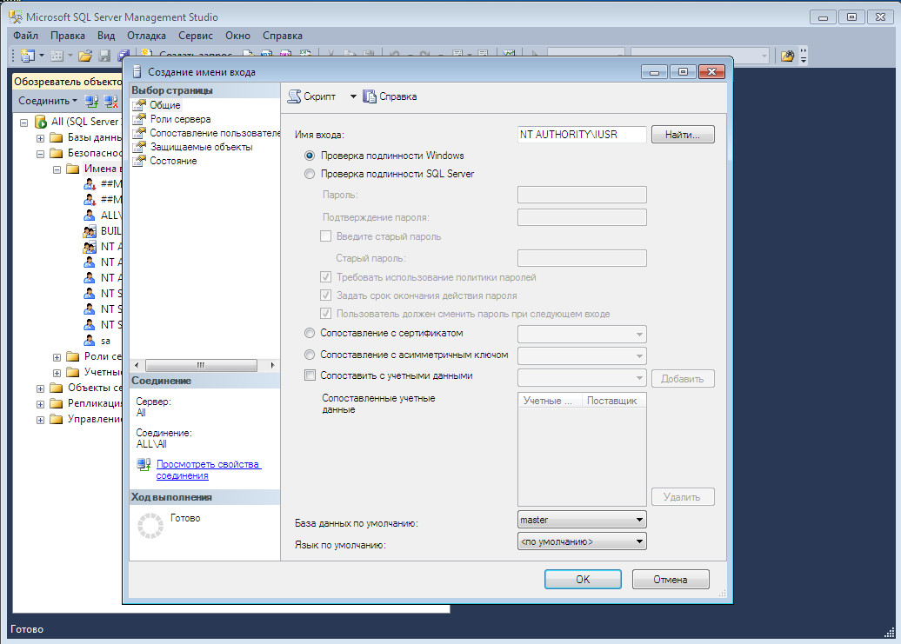
Task: Click the Connect Object Explorer icon
Action: (x=91, y=102)
